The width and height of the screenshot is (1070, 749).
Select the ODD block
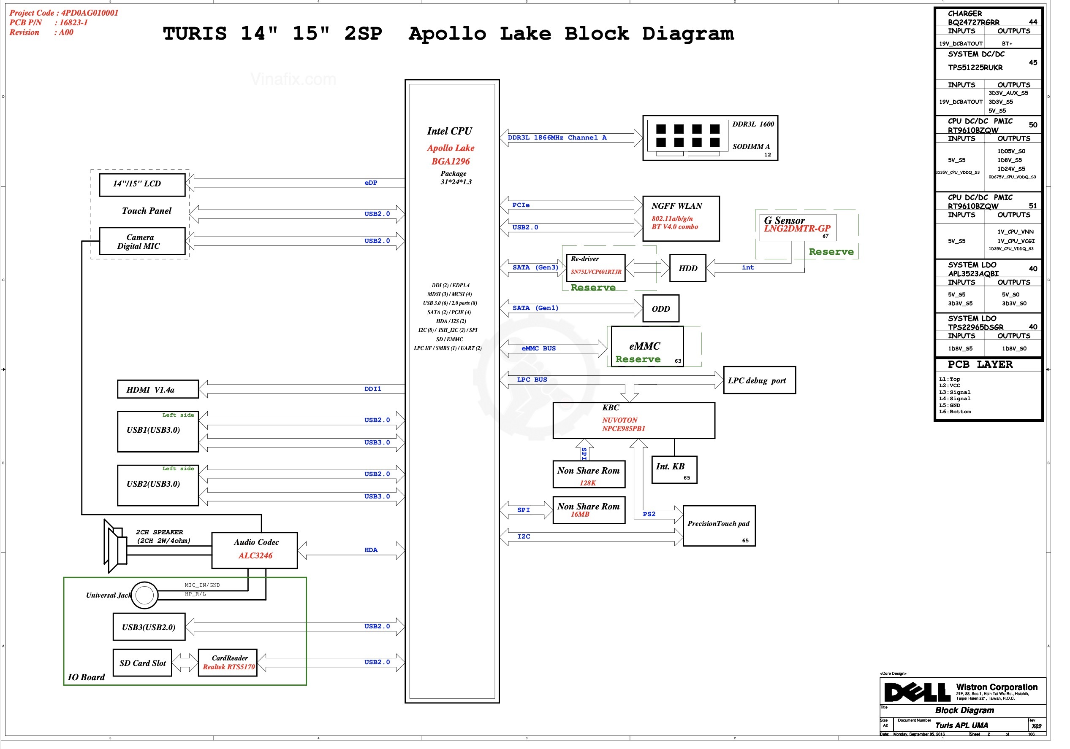point(661,308)
